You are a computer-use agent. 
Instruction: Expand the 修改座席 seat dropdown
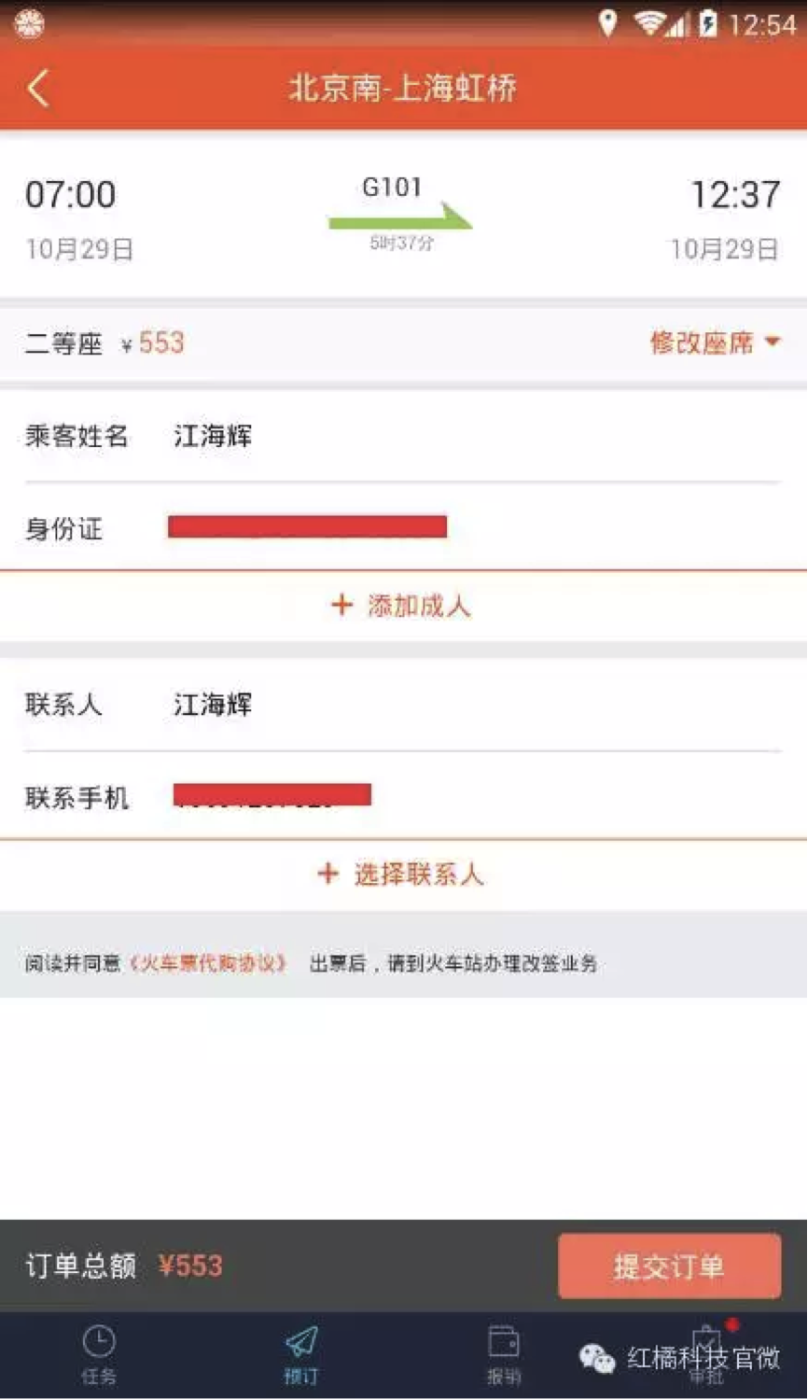(x=716, y=343)
